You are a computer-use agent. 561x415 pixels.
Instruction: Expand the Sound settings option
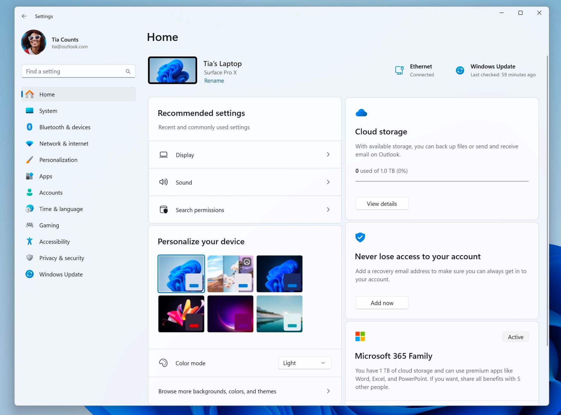coord(328,182)
